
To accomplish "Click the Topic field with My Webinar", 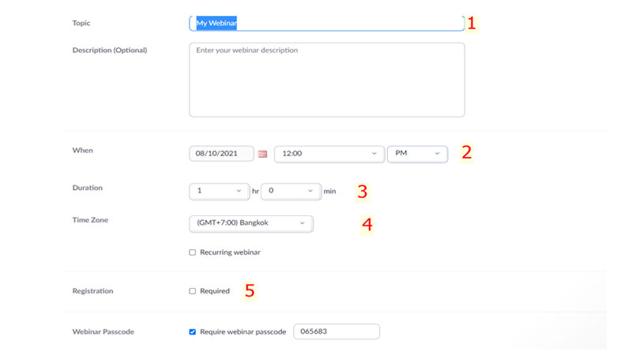I will point(326,24).
